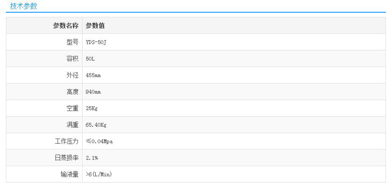Click the 技术参数 section heading
391x186 pixels.
pos(24,6)
